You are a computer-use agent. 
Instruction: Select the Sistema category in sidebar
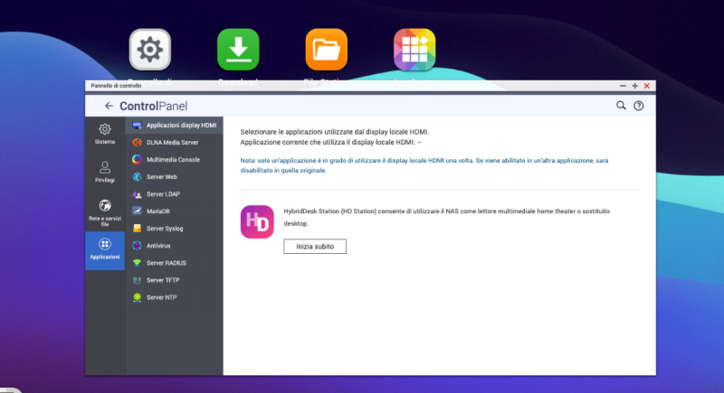click(105, 135)
